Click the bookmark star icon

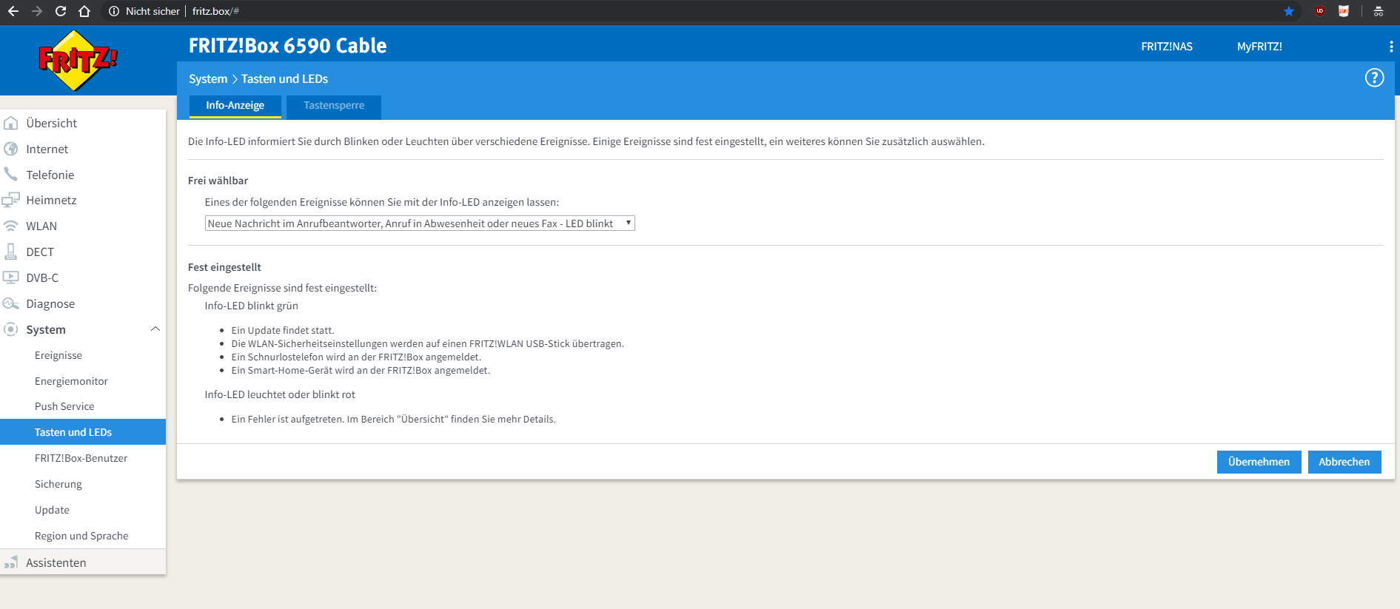click(1289, 11)
